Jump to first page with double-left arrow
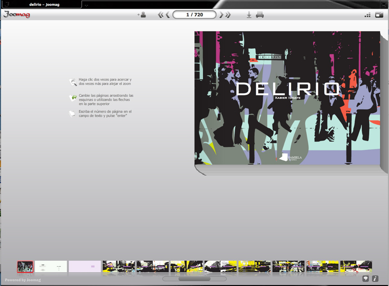The width and height of the screenshot is (389, 286). 161,15
